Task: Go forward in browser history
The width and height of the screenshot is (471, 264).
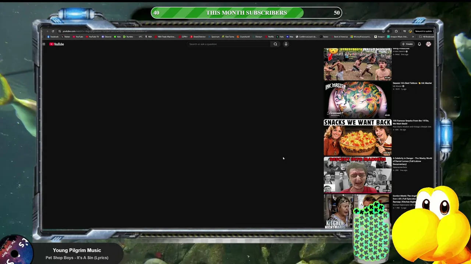Action: 47,31
